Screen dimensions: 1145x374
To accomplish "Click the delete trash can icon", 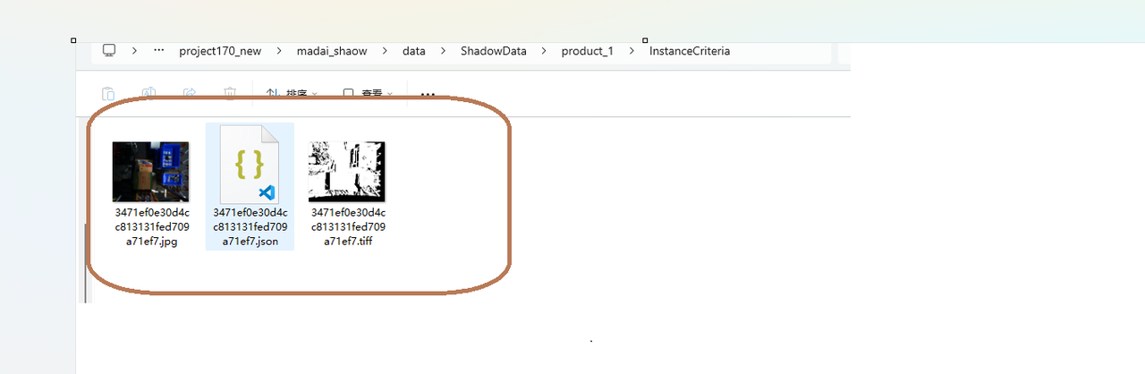I will [230, 93].
